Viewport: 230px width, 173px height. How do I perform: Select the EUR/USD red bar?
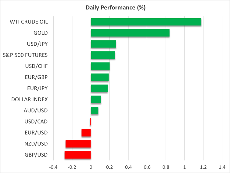86,133
